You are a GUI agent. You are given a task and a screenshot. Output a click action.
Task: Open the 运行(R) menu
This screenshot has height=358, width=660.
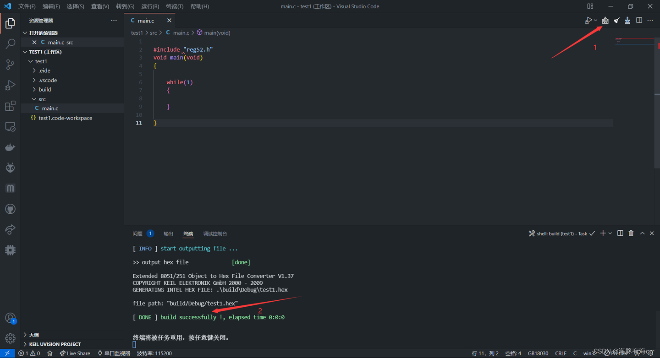(x=151, y=6)
